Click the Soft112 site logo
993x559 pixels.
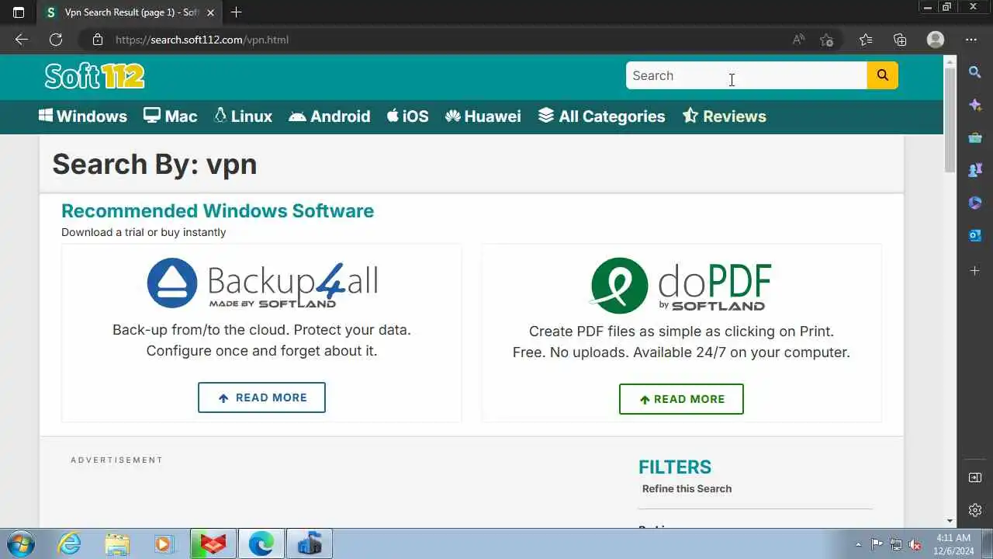95,76
